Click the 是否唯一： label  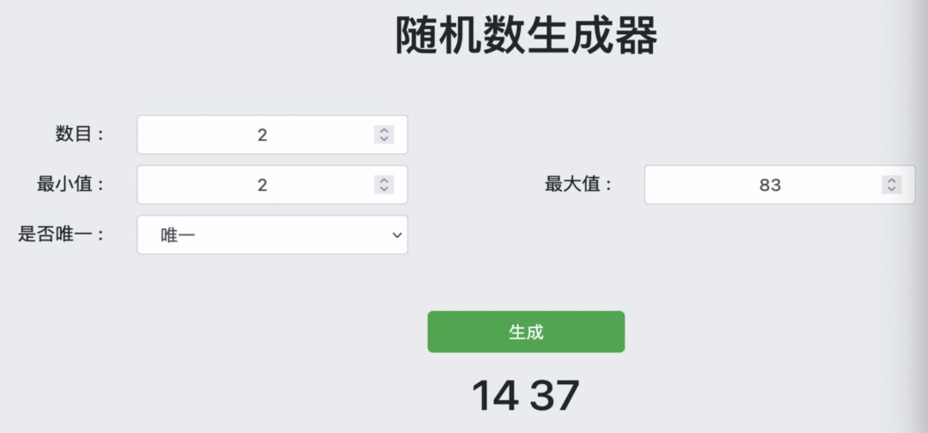point(61,234)
